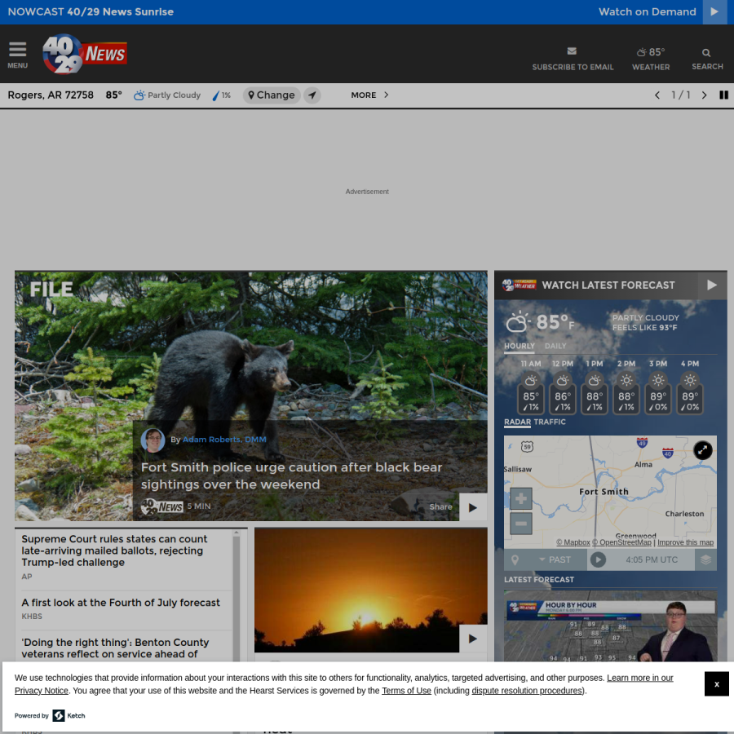Play the black bear story video
The height and width of the screenshot is (734, 734).
(473, 507)
